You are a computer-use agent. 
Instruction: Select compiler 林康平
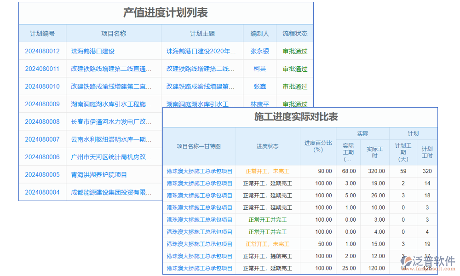point(260,104)
